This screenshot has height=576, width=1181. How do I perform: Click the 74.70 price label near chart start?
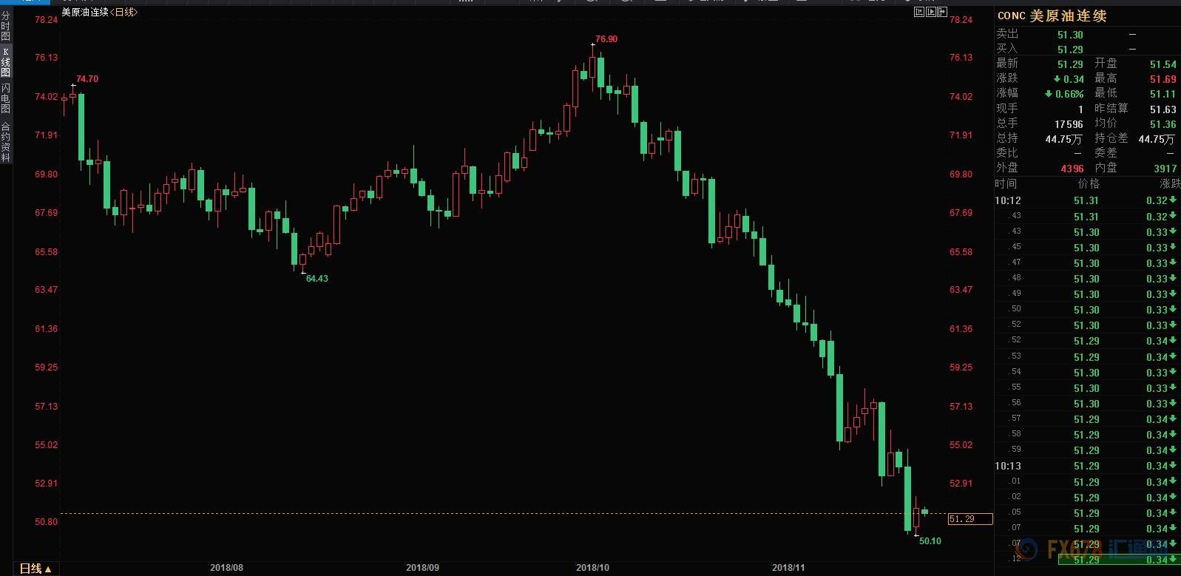[x=87, y=79]
